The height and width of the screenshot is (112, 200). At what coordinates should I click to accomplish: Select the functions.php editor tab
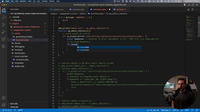100,9
